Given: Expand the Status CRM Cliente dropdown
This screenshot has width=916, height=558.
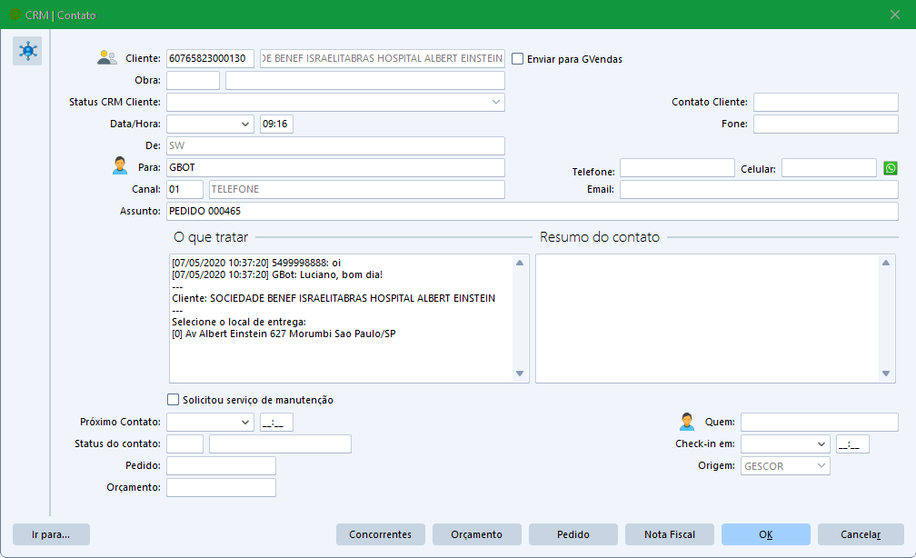Looking at the screenshot, I should pyautogui.click(x=496, y=102).
